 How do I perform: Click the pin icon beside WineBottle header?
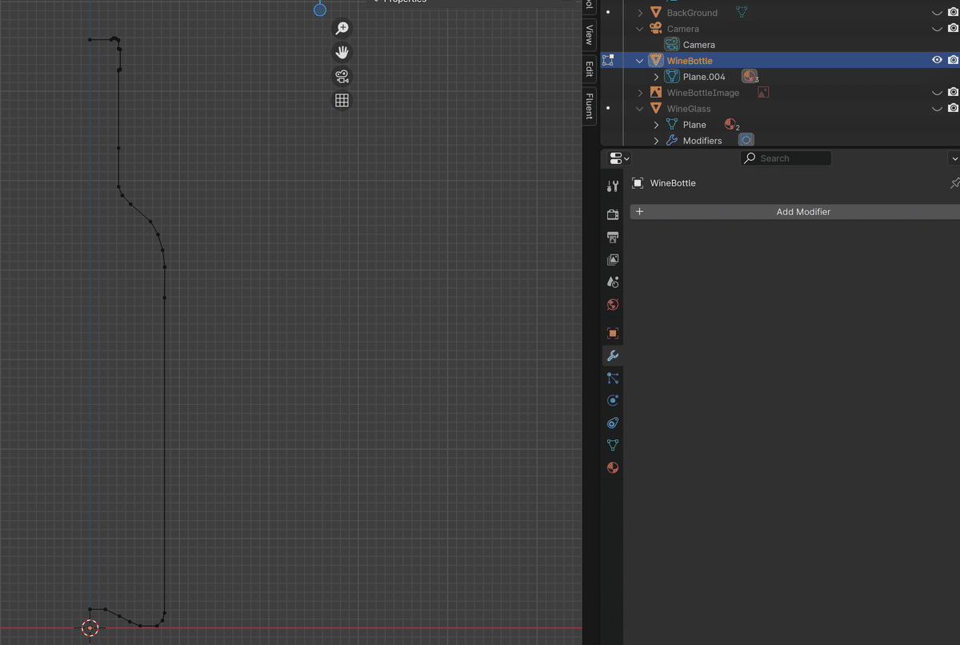954,183
